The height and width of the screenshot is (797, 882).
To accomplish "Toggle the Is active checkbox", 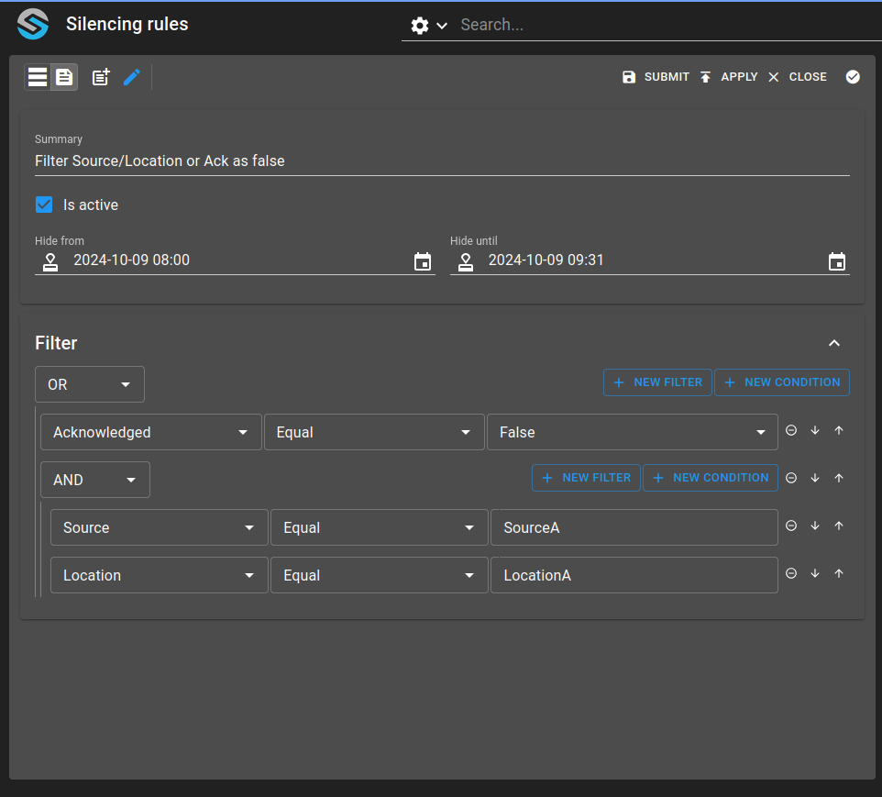I will pyautogui.click(x=44, y=205).
